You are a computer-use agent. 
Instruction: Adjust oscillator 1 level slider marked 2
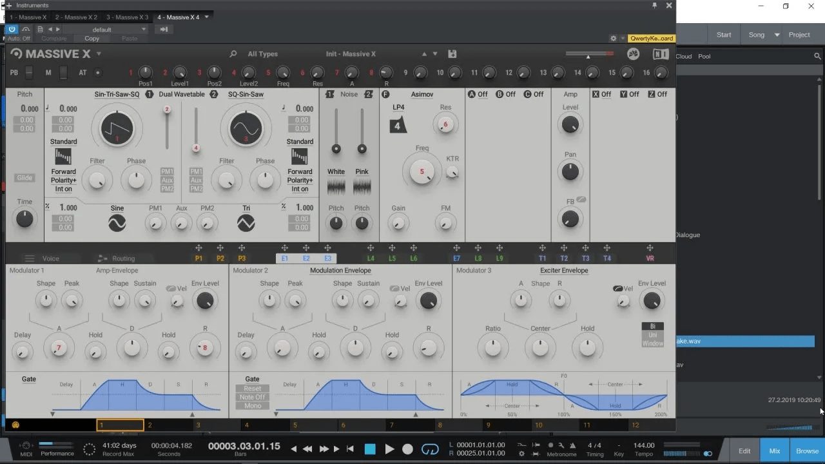pos(167,110)
